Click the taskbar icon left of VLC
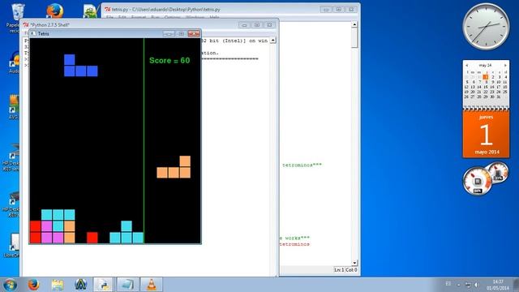The width and height of the screenshot is (519, 292). 127,285
